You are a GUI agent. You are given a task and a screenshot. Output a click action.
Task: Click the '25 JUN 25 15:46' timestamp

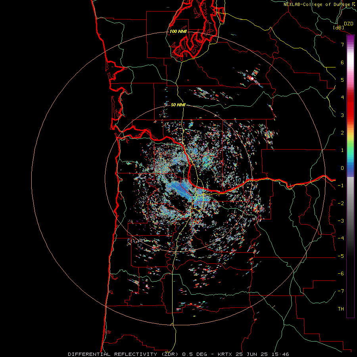click(x=263, y=354)
